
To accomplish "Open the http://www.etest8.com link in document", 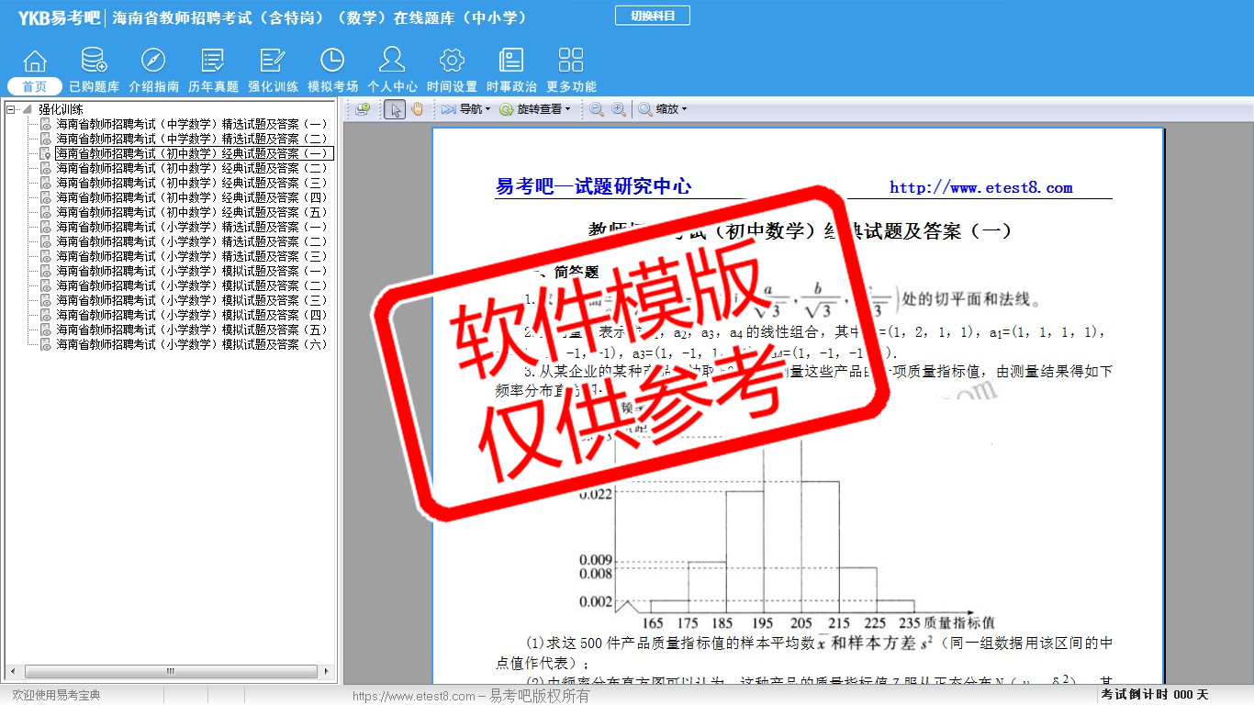I will pyautogui.click(x=980, y=187).
